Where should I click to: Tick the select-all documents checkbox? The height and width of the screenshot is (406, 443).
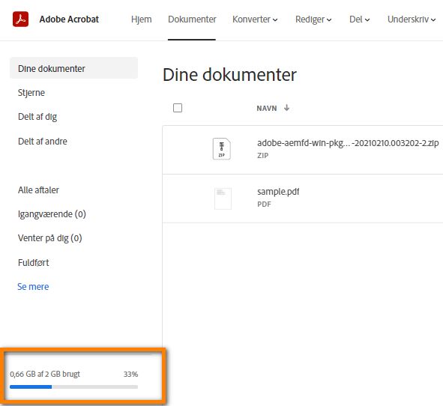(178, 108)
